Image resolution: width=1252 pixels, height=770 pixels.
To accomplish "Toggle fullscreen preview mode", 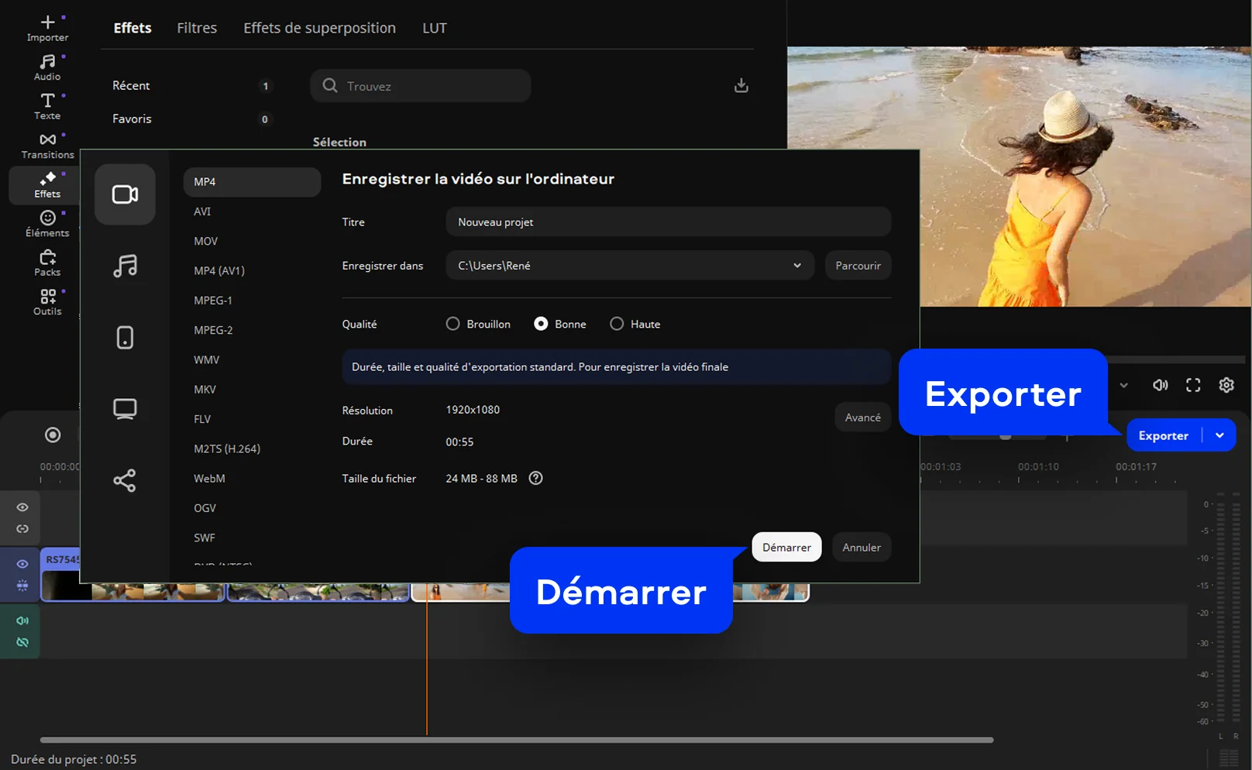I will tap(1193, 385).
